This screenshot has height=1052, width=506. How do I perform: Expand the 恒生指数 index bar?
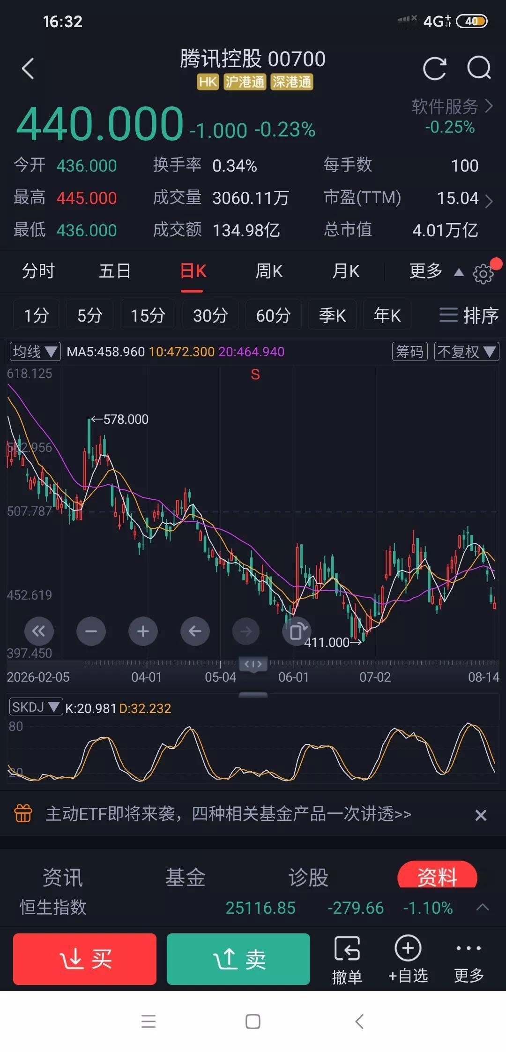(483, 908)
